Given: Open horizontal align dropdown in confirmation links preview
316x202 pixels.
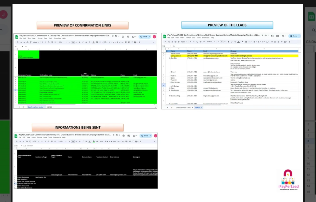Looking at the screenshot, I should tap(106, 42).
